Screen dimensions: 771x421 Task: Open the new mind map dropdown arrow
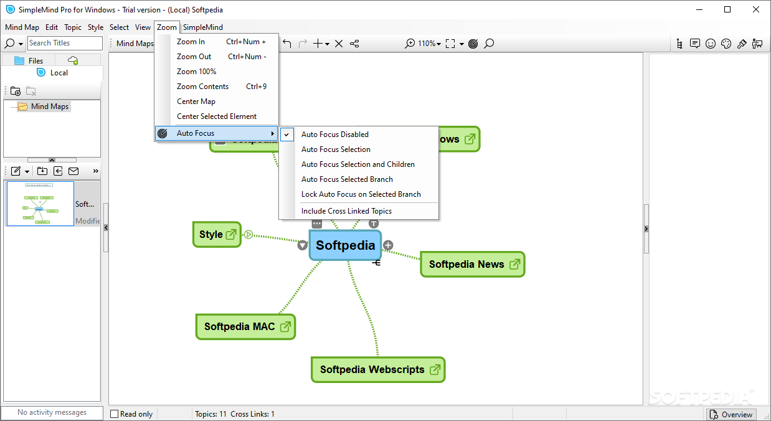[x=27, y=171]
